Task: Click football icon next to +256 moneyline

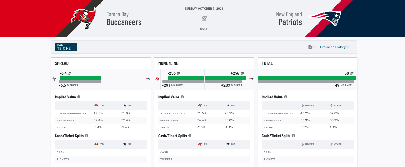Action: pos(243,73)
